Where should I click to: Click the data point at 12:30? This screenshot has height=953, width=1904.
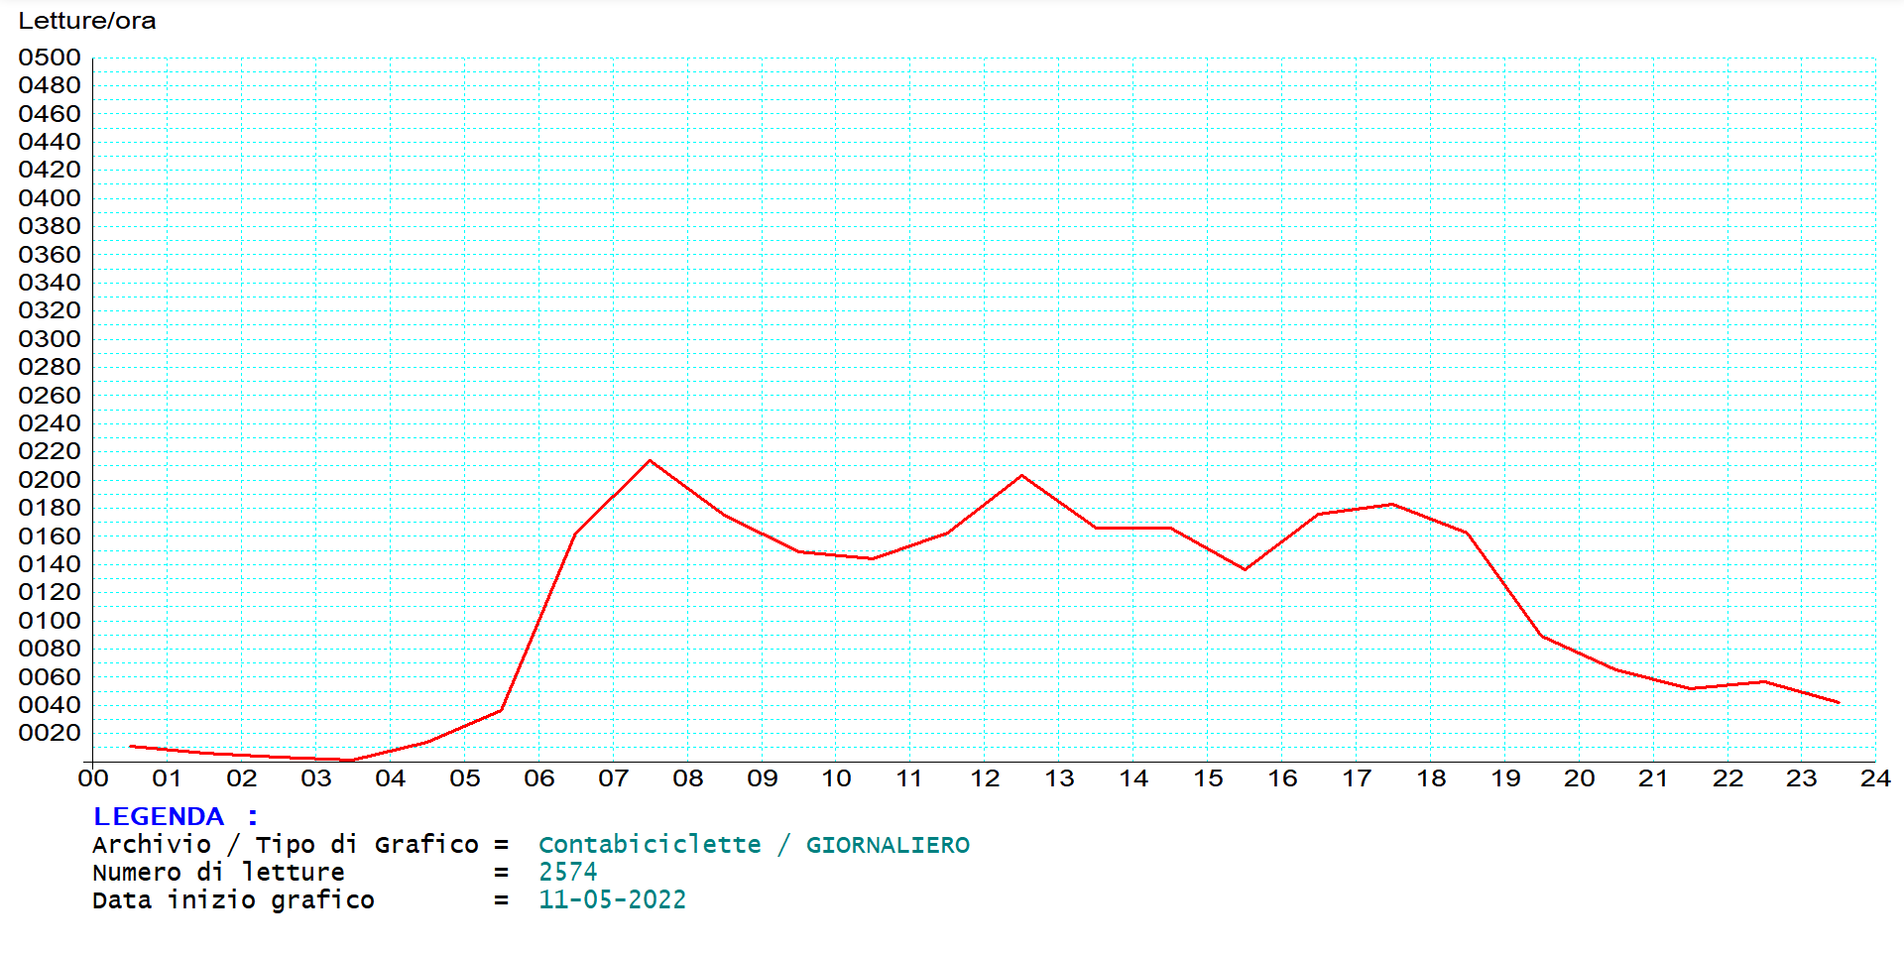pos(1022,476)
